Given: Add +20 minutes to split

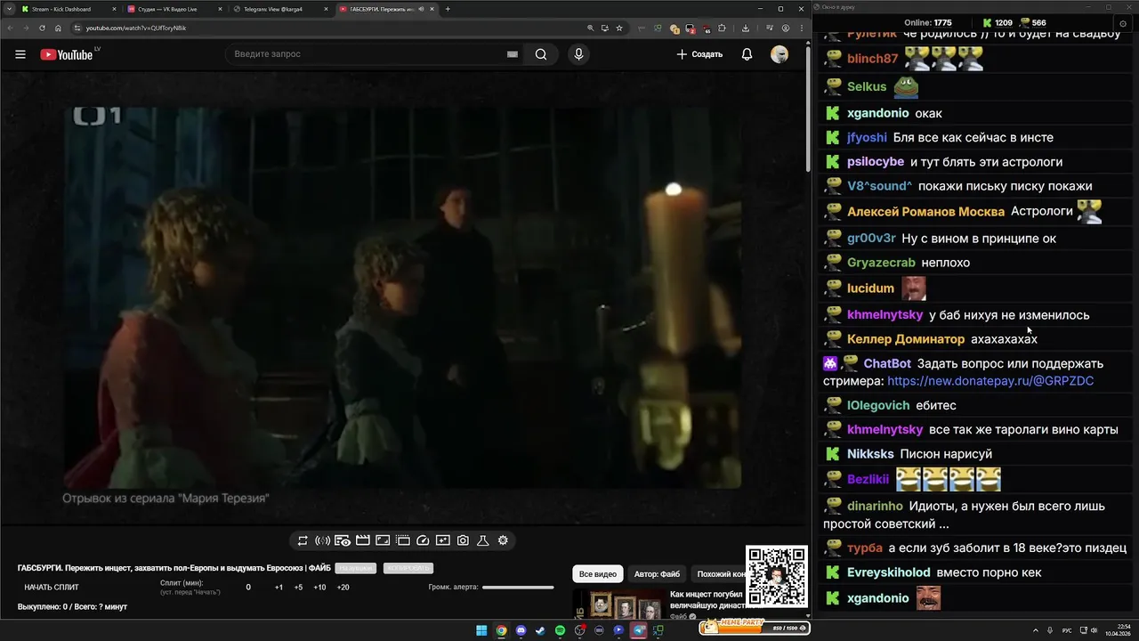Looking at the screenshot, I should click(x=343, y=588).
